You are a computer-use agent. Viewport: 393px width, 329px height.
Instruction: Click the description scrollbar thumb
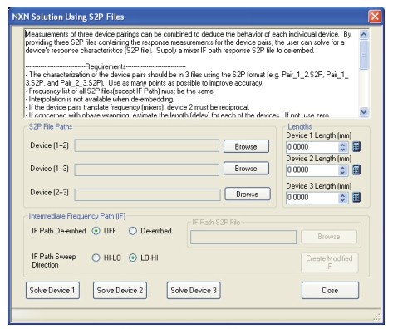pos(364,55)
